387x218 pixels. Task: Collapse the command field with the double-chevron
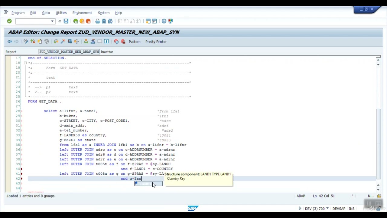(x=60, y=21)
